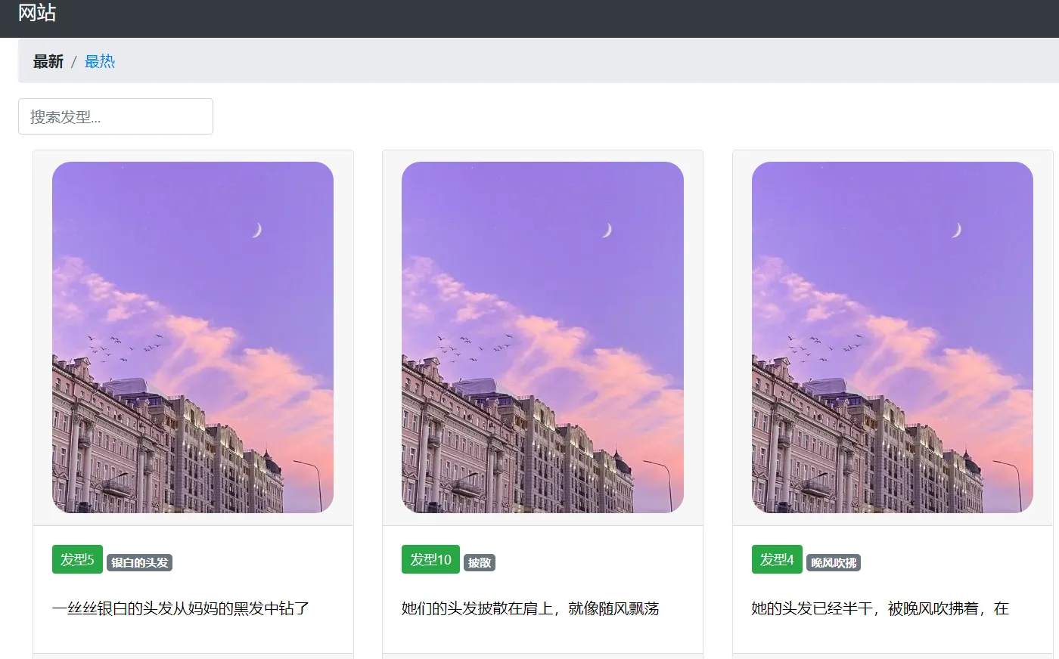Select the 银白的头发 tag
This screenshot has height=659, width=1059.
(139, 562)
